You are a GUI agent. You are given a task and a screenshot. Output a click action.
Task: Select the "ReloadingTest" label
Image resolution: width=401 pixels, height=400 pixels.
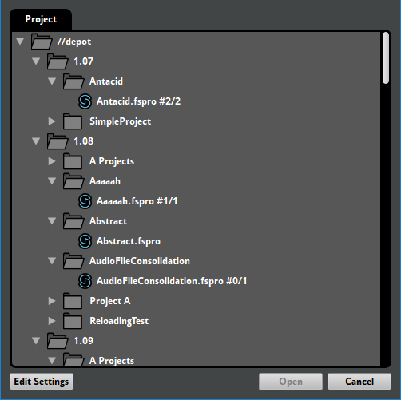(119, 321)
